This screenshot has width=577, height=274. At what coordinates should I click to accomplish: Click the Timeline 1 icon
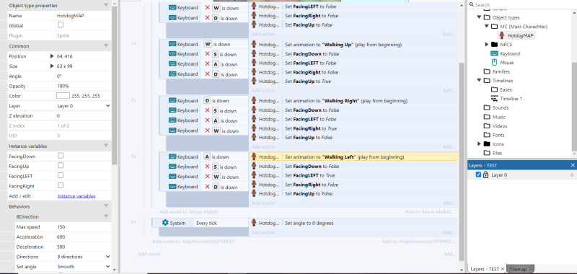click(494, 99)
